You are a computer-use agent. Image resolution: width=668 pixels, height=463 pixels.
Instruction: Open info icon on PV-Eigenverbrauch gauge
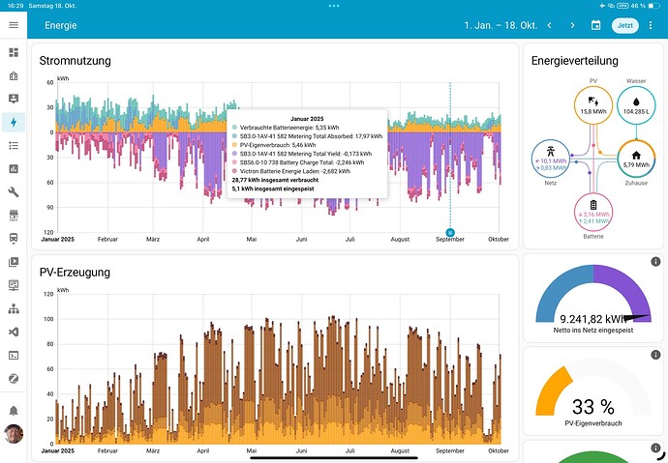click(655, 355)
